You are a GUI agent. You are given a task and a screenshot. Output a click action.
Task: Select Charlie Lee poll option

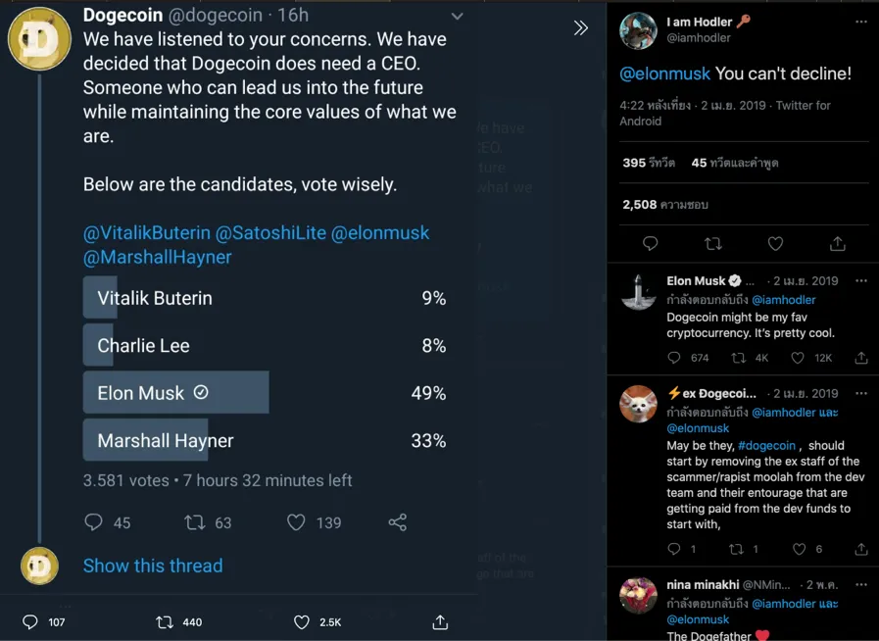tap(265, 345)
